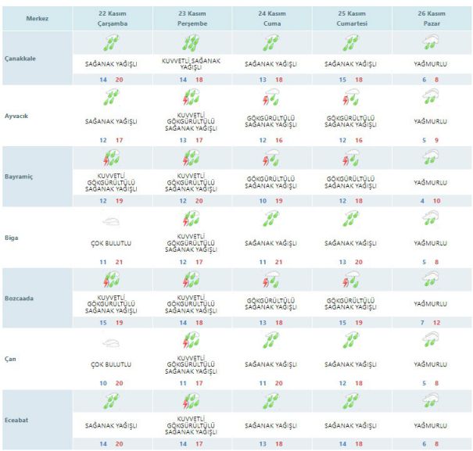Image resolution: width=473 pixels, height=451 pixels.
Task: Click Çanakkale's rain icon for 26 Kasım Pazar
Action: (431, 41)
